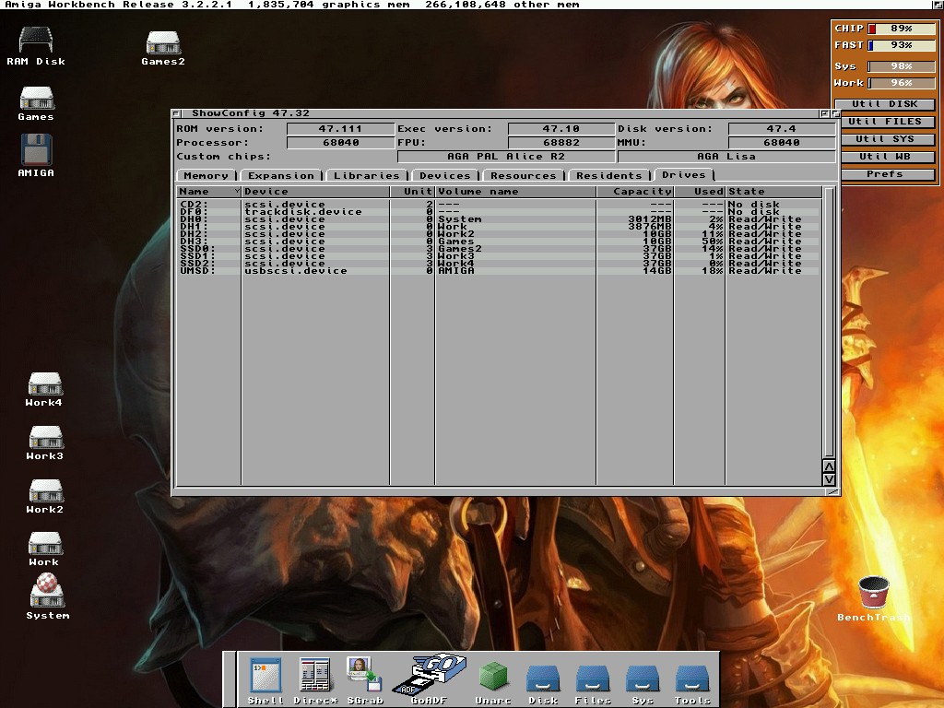Select the SSD2: Work4 drive row
Screen dimensions: 944x708
(x=500, y=264)
